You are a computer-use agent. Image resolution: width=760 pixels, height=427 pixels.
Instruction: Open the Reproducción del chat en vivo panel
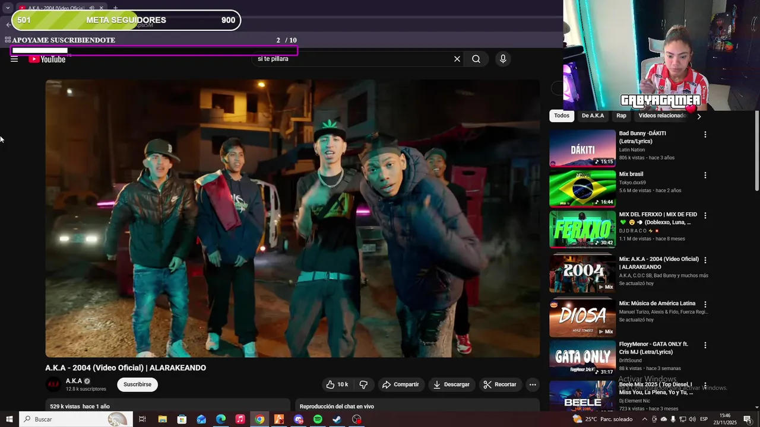coord(417,406)
